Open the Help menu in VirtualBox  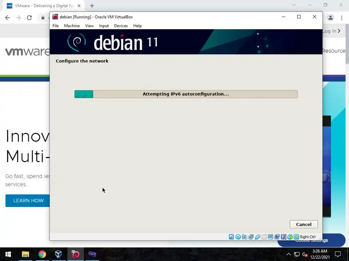tap(137, 26)
